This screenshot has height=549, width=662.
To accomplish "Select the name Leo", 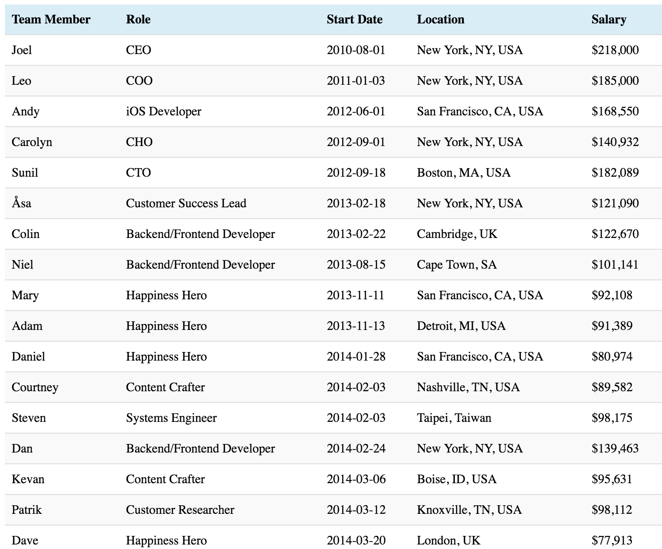I will (21, 81).
